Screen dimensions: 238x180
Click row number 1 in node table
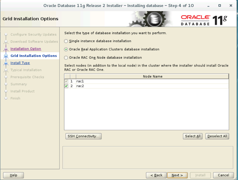pos(71,81)
